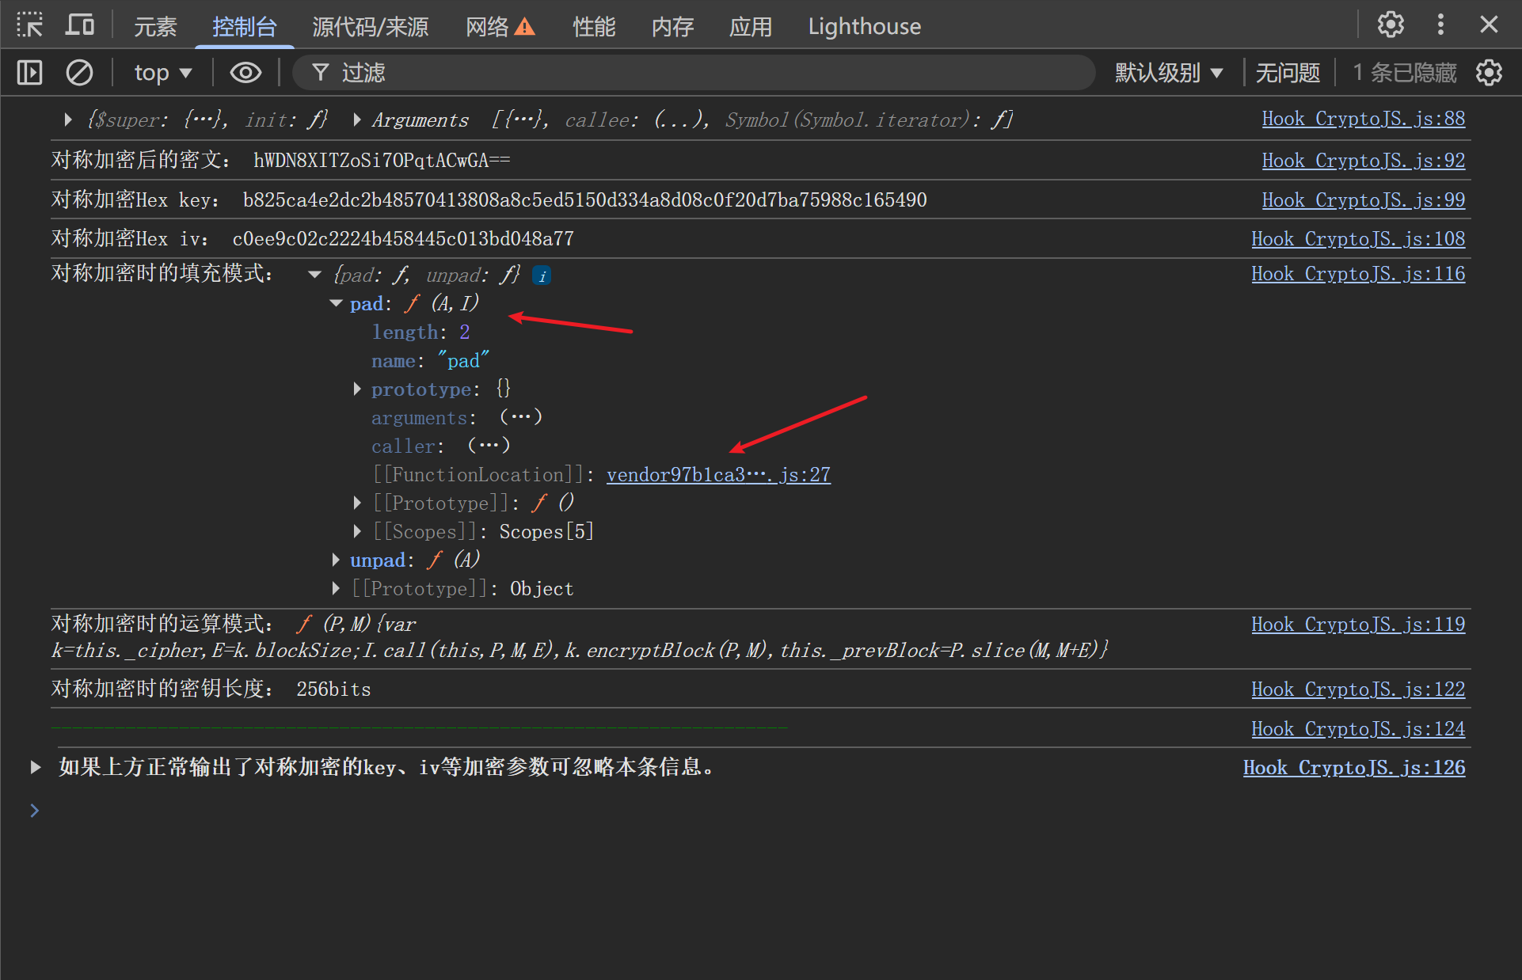Open the three-dot customize DevTools menu

[1440, 25]
